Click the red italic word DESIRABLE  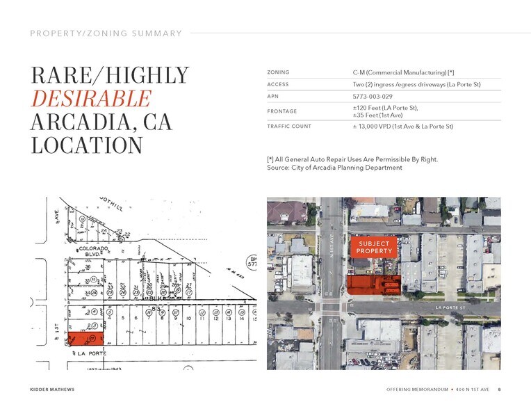(x=91, y=99)
